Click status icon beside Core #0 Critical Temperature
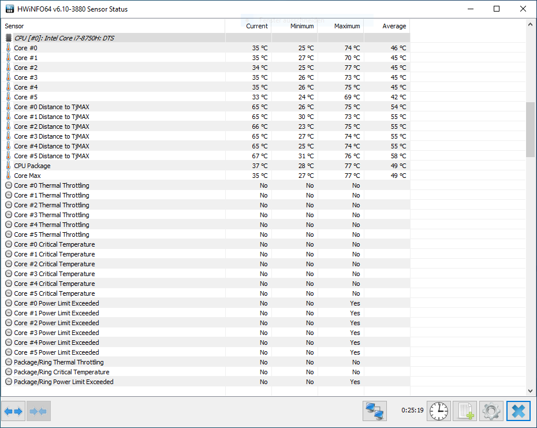 (x=9, y=244)
